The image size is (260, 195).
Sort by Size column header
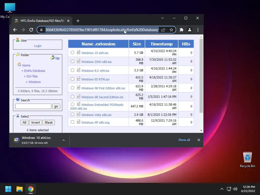coord(137,44)
